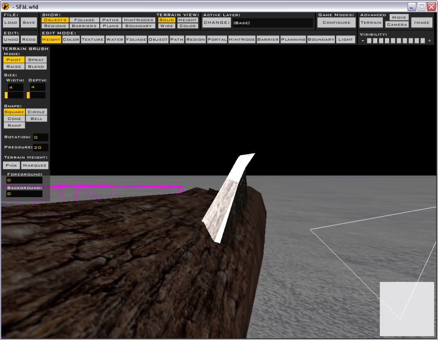Viewport: 438px width, 340px height.
Task: Choose Square brush shape
Action: (14, 112)
